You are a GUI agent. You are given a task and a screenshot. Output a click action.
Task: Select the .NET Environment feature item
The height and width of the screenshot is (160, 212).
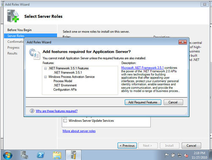pyautogui.click(x=65, y=85)
